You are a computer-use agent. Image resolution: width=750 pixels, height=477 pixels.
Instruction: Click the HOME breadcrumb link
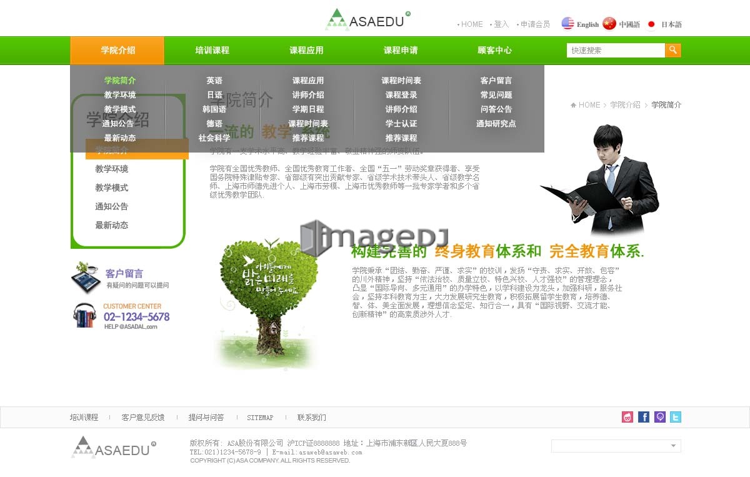589,105
